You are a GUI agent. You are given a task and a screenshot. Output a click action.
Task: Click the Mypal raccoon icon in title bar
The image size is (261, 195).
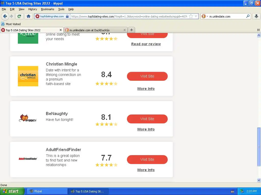pyautogui.click(x=3, y=3)
